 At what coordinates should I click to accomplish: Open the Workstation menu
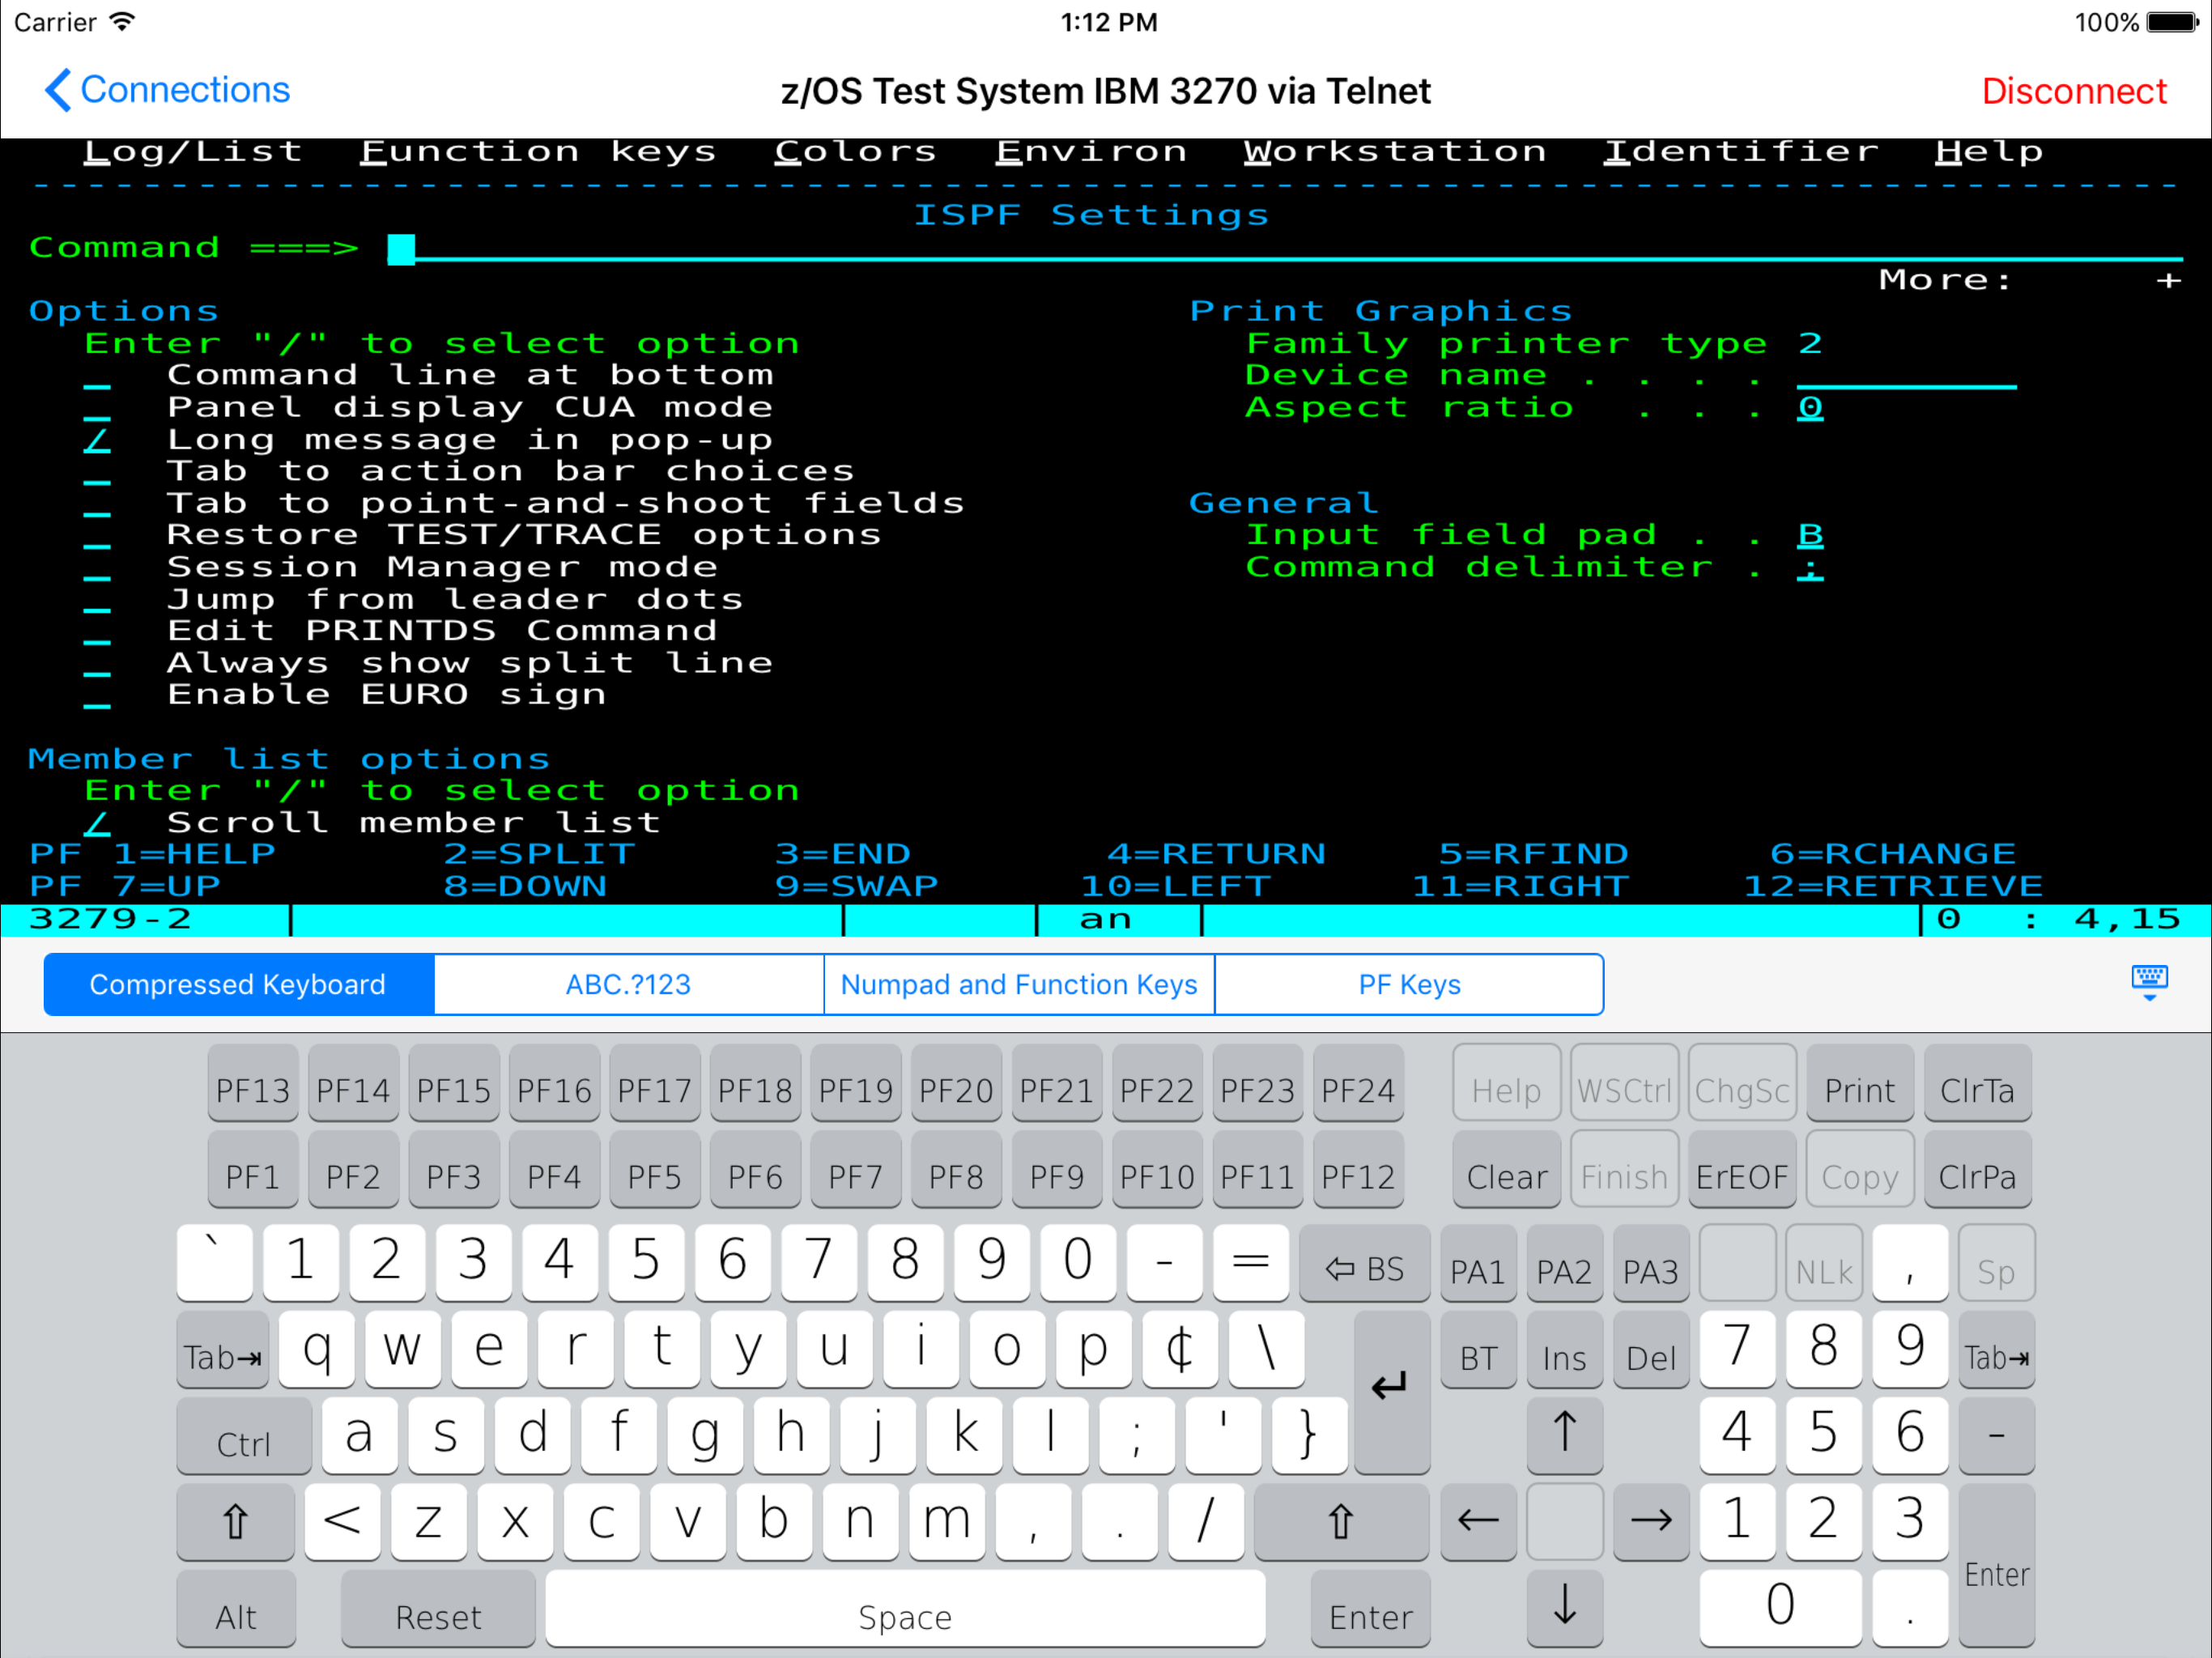coord(1395,152)
